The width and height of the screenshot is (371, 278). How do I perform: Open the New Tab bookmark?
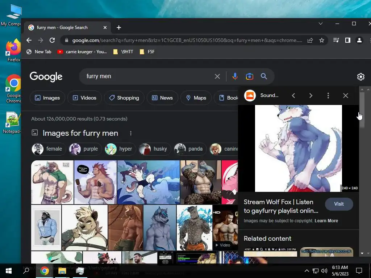pos(39,52)
